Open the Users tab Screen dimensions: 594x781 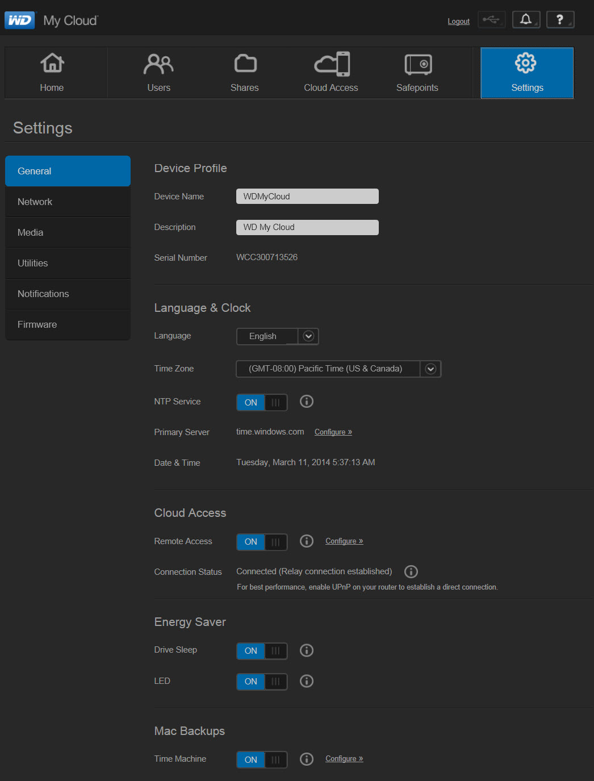point(158,73)
